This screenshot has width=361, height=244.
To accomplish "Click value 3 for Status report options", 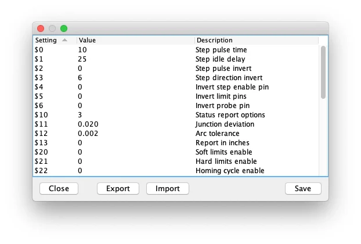I will click(80, 115).
